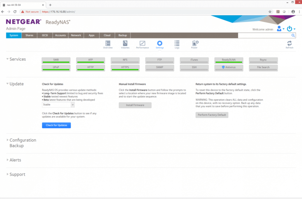
Task: Open the browser three-dot menu
Action: pos(299,12)
